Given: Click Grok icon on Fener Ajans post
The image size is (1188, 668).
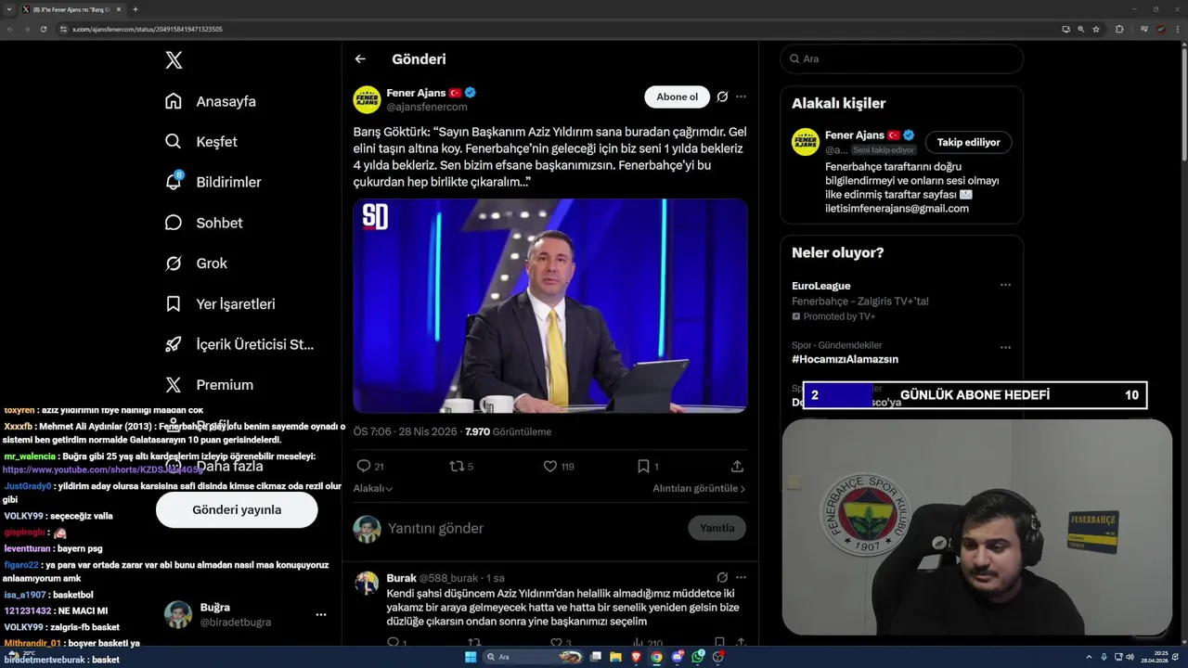Looking at the screenshot, I should point(722,96).
